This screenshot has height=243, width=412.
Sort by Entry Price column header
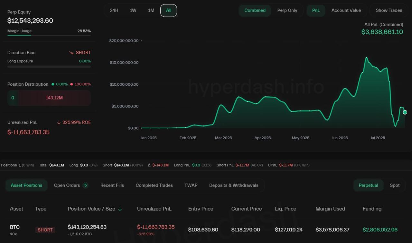(201, 209)
